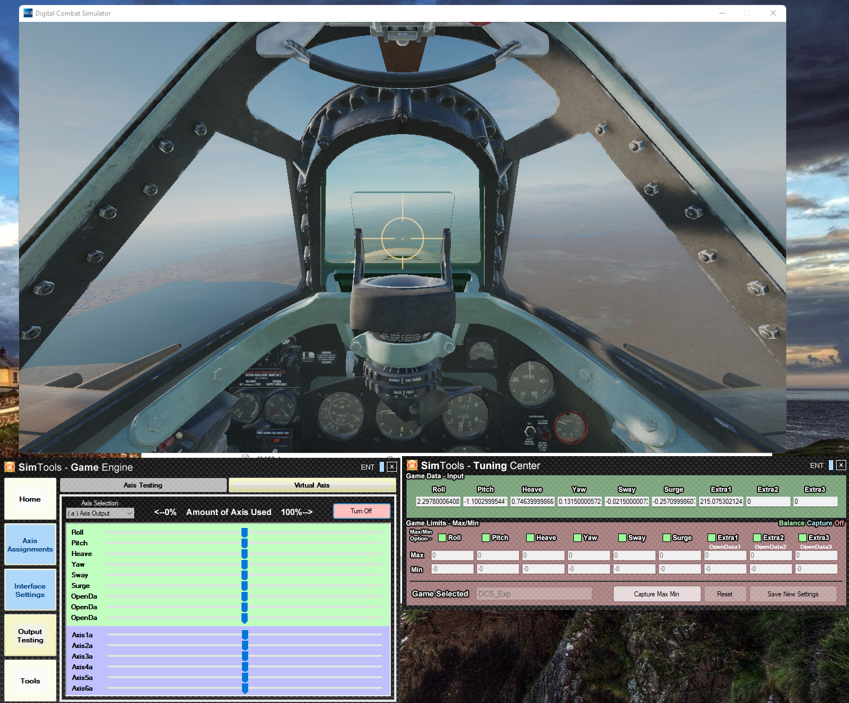
Task: Click the Roll axis slider handle
Action: pyautogui.click(x=245, y=532)
